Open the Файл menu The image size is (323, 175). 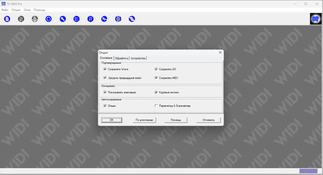[x=5, y=10]
